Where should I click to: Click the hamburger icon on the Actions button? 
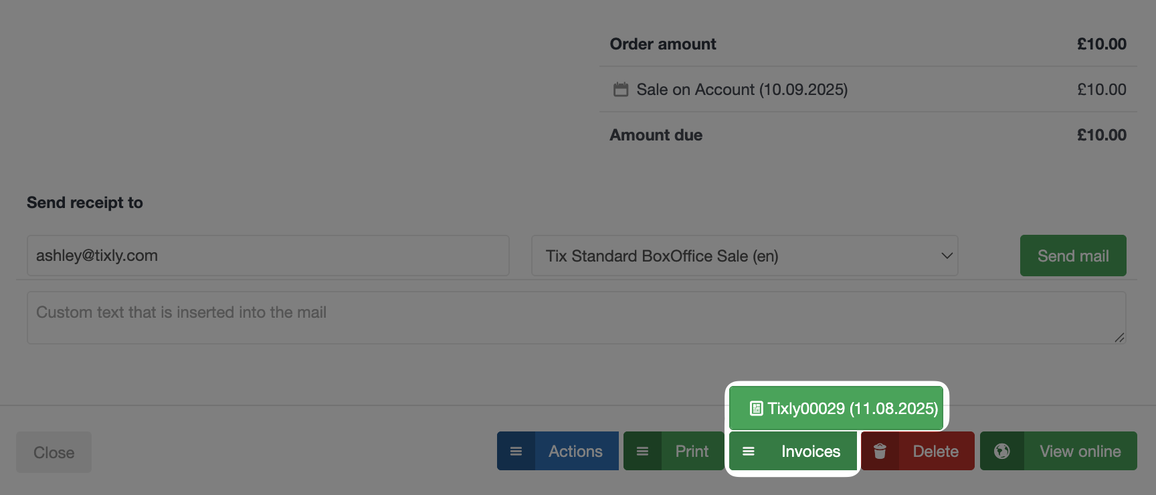click(516, 452)
